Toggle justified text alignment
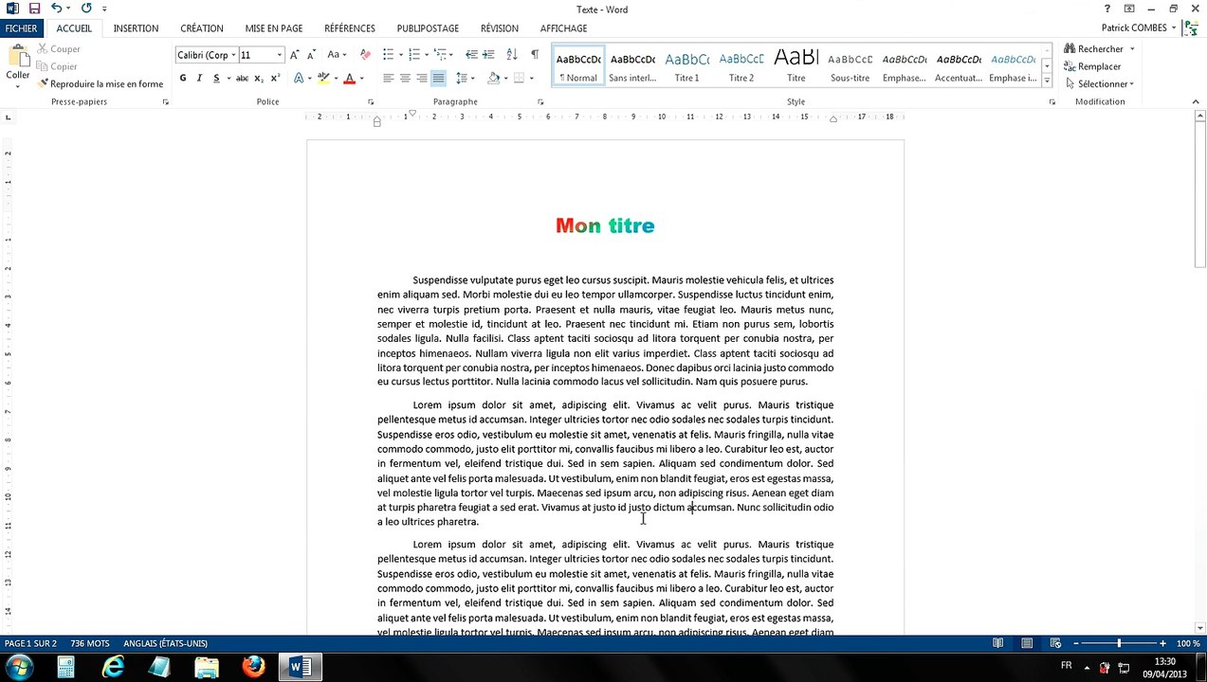This screenshot has width=1207, height=682. 438,78
